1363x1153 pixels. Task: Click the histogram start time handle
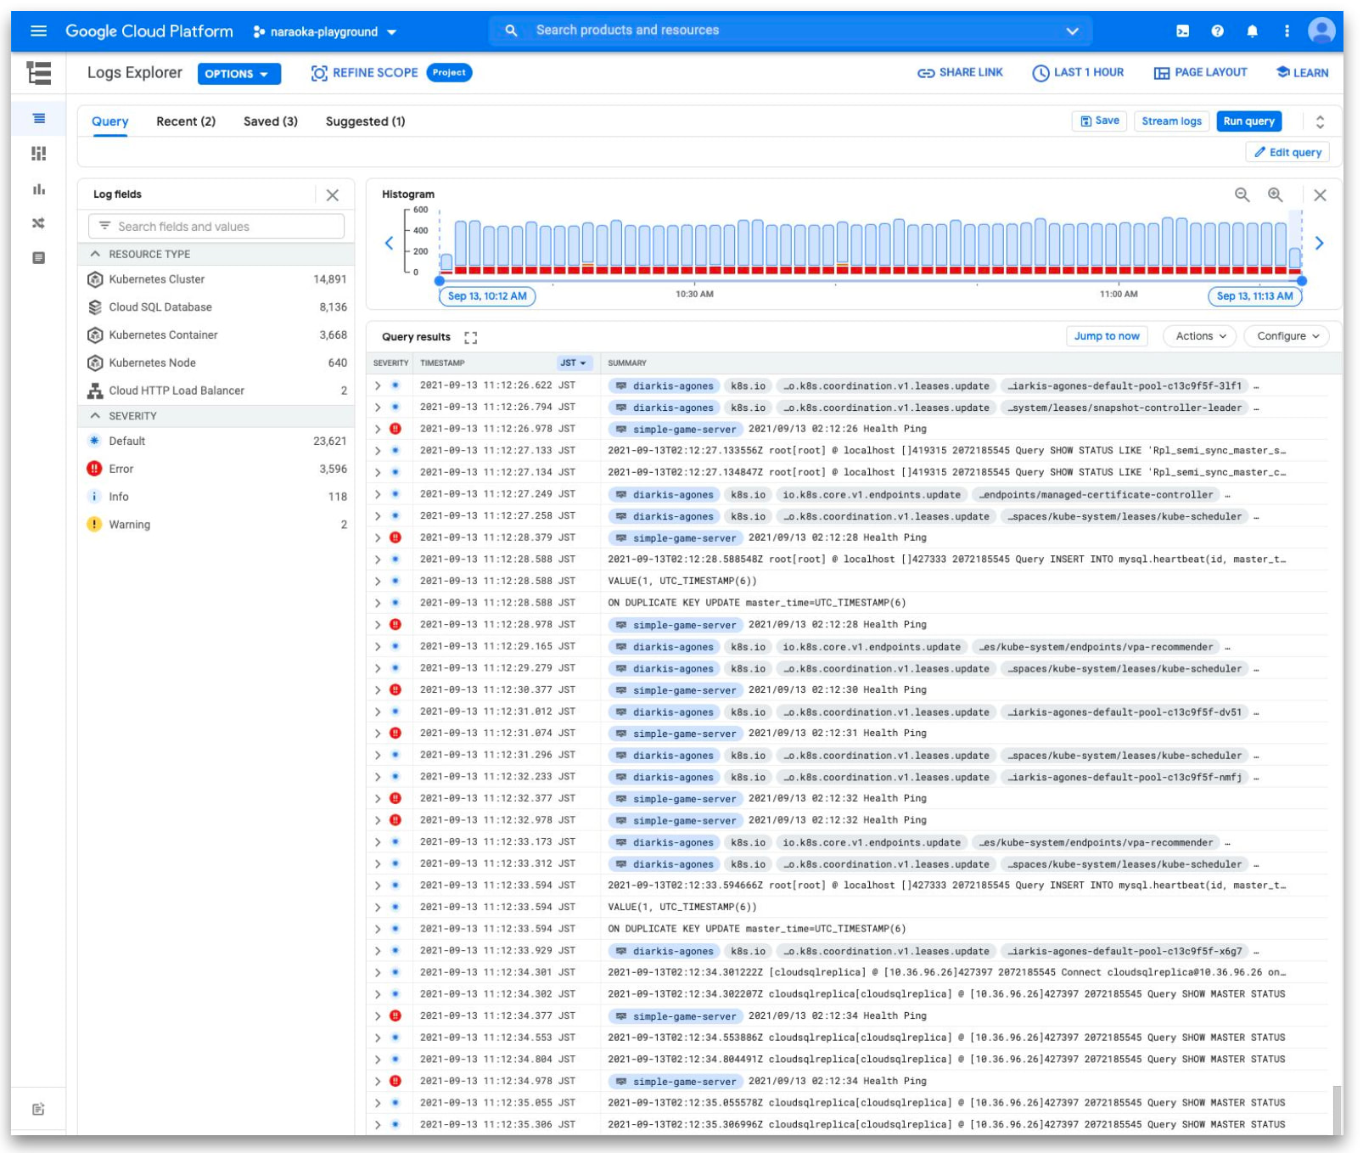coord(440,280)
